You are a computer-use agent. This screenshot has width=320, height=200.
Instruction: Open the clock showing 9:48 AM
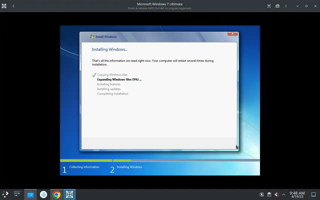(297, 194)
